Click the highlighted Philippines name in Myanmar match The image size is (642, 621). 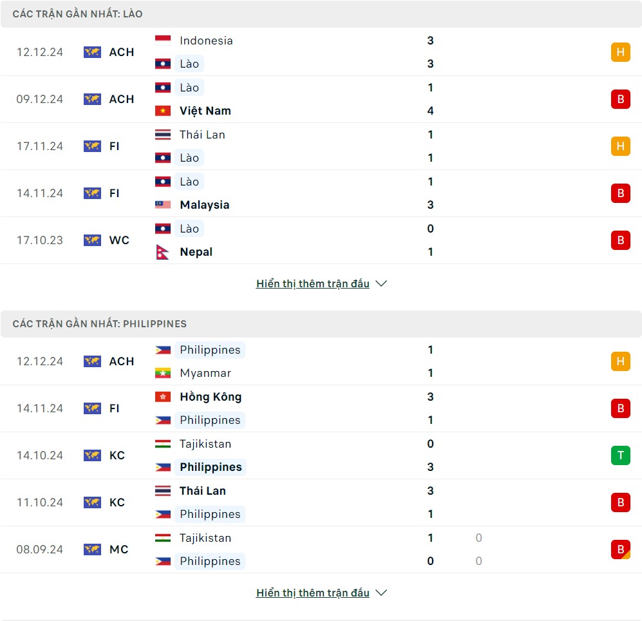tap(210, 350)
